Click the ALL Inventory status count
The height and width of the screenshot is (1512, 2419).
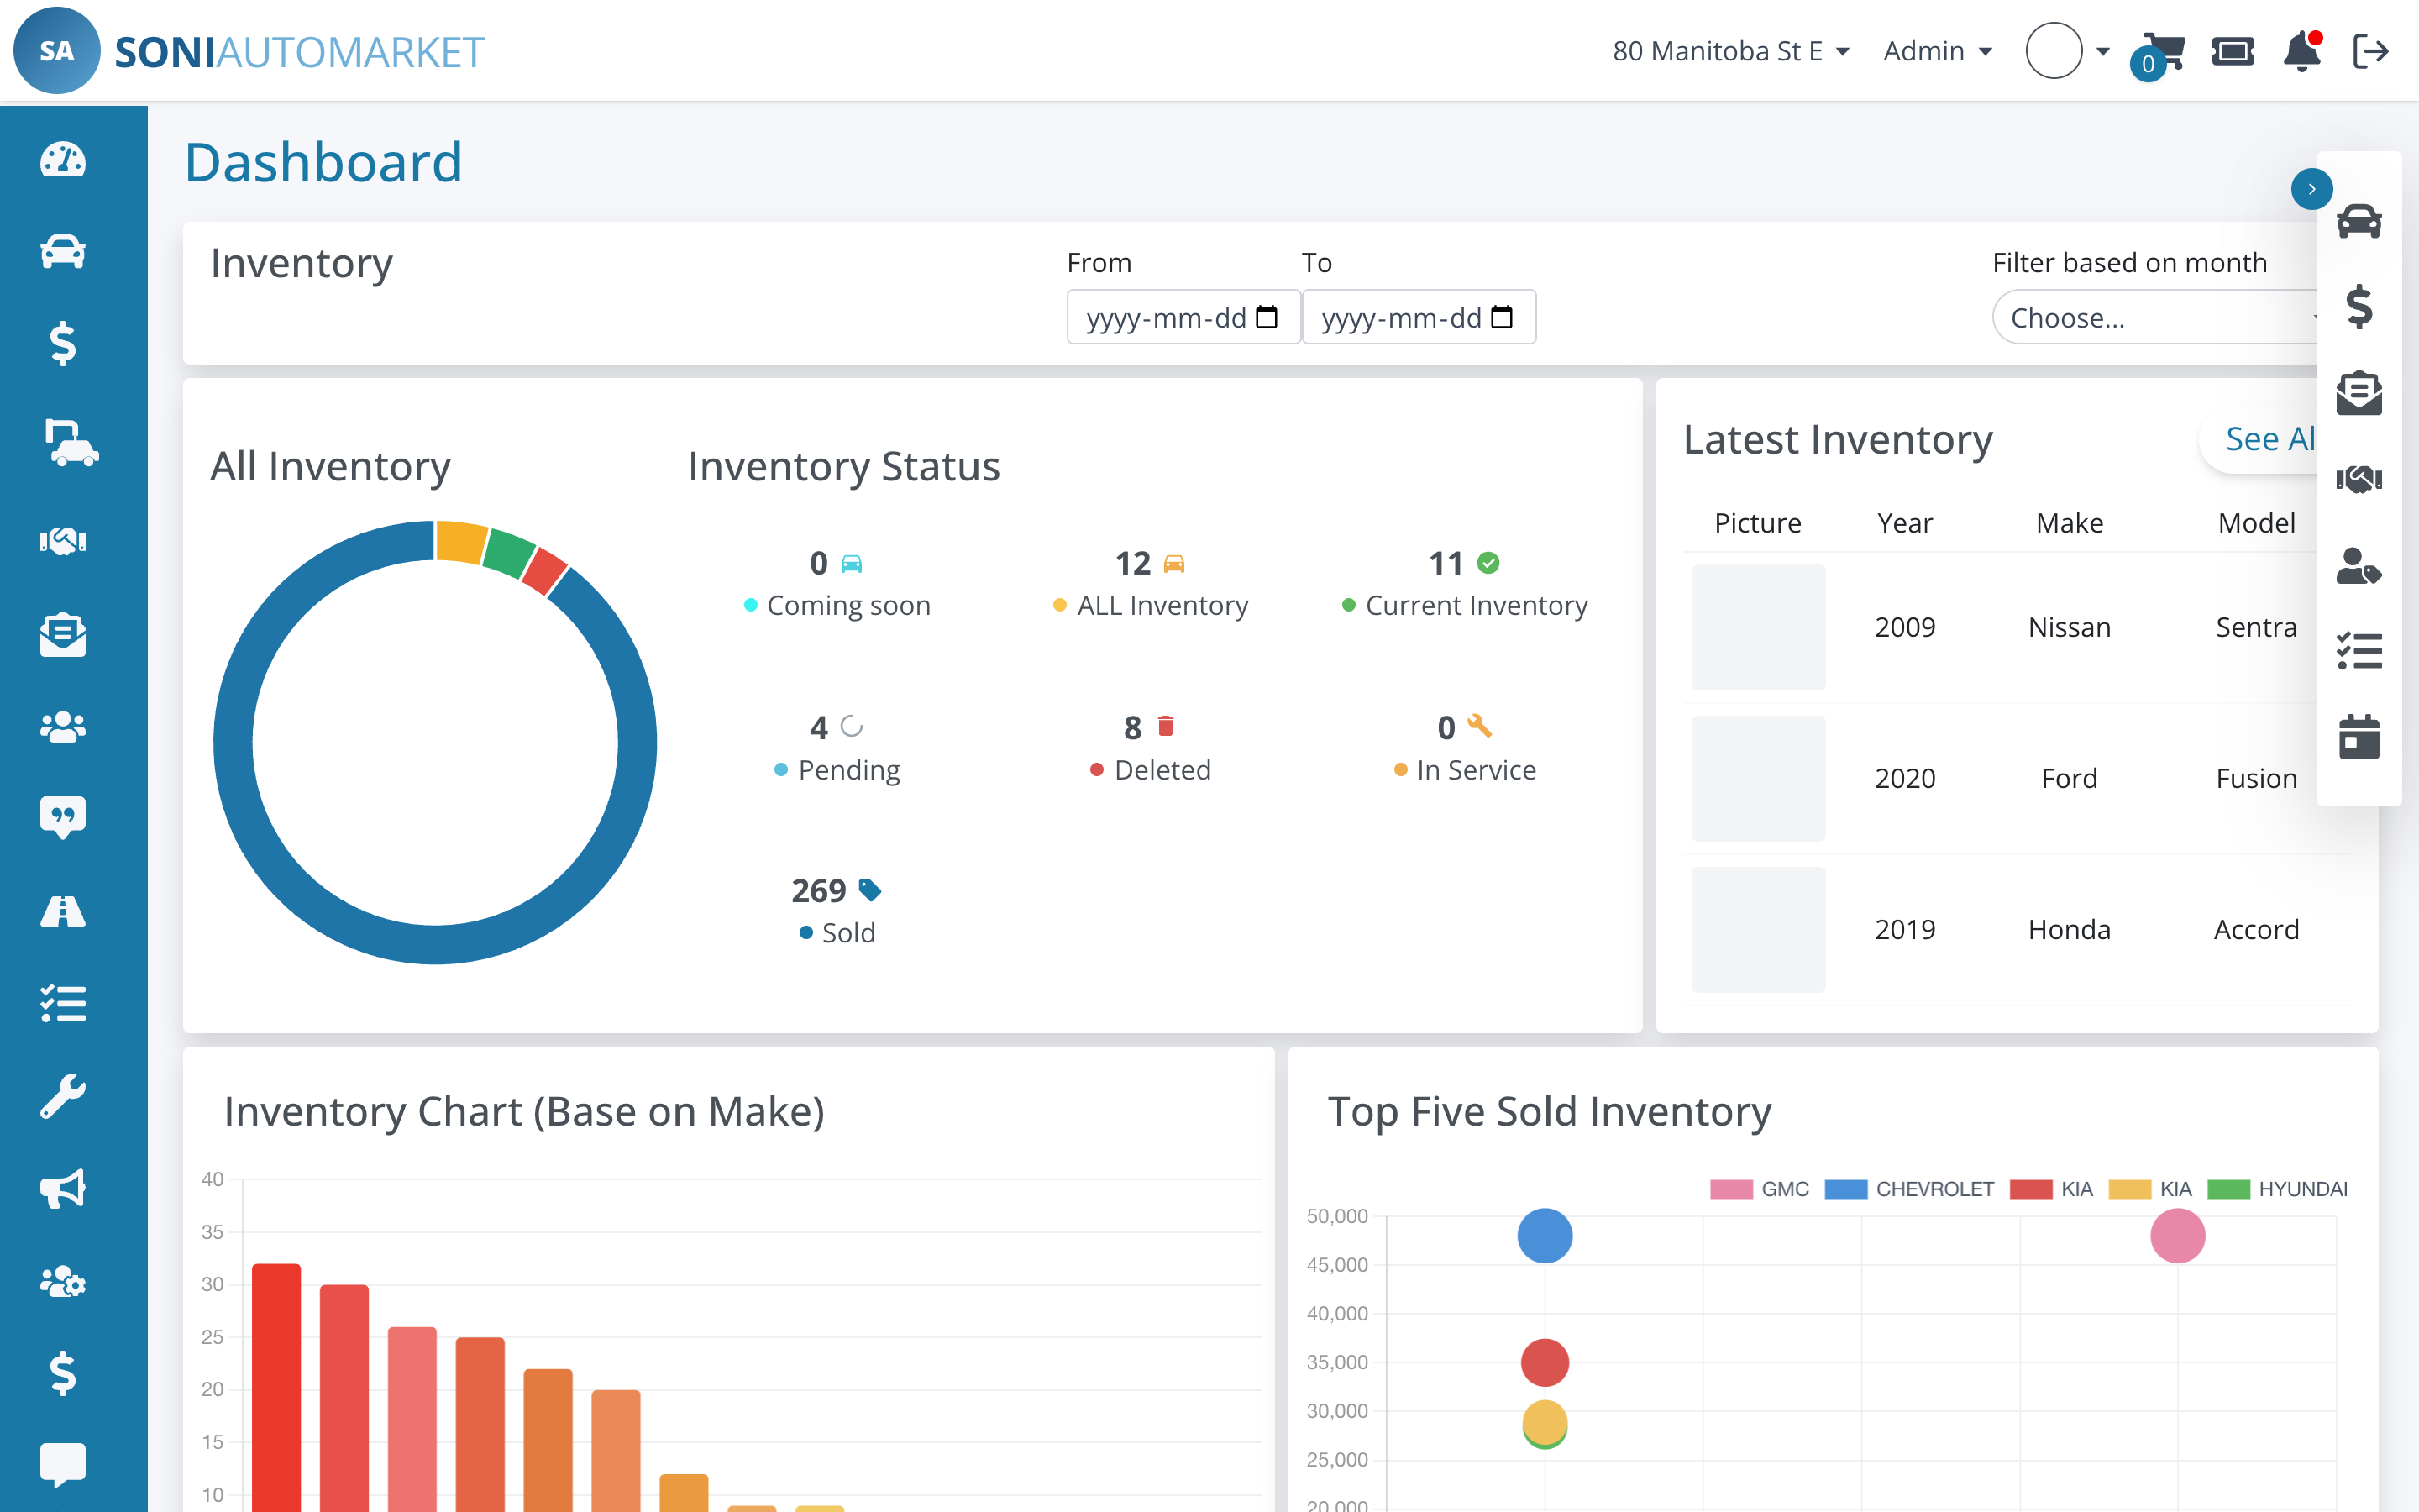coord(1132,563)
